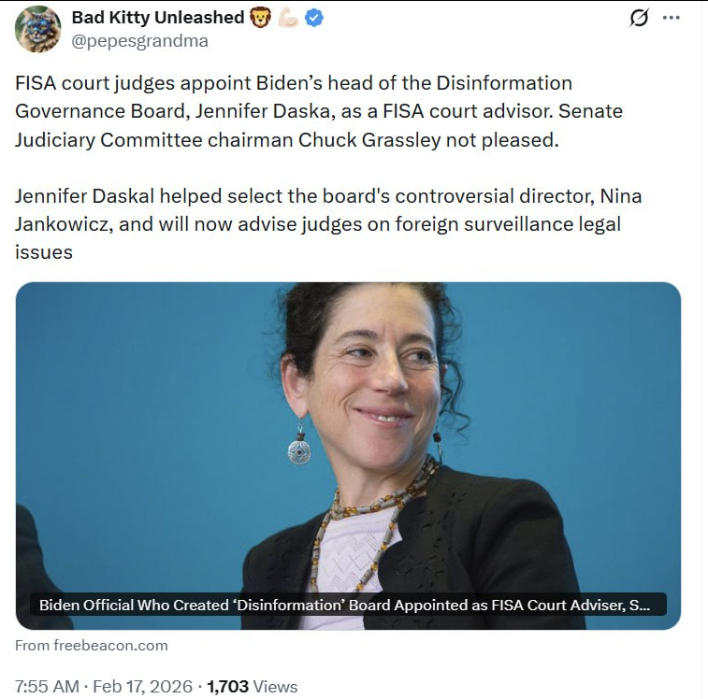This screenshot has height=699, width=708.
Task: Open the @pepesgrandma handle link
Action: pyautogui.click(x=140, y=41)
